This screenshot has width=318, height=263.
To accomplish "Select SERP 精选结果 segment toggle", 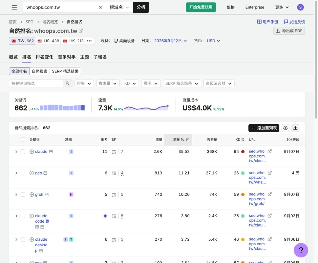I will [65, 71].
